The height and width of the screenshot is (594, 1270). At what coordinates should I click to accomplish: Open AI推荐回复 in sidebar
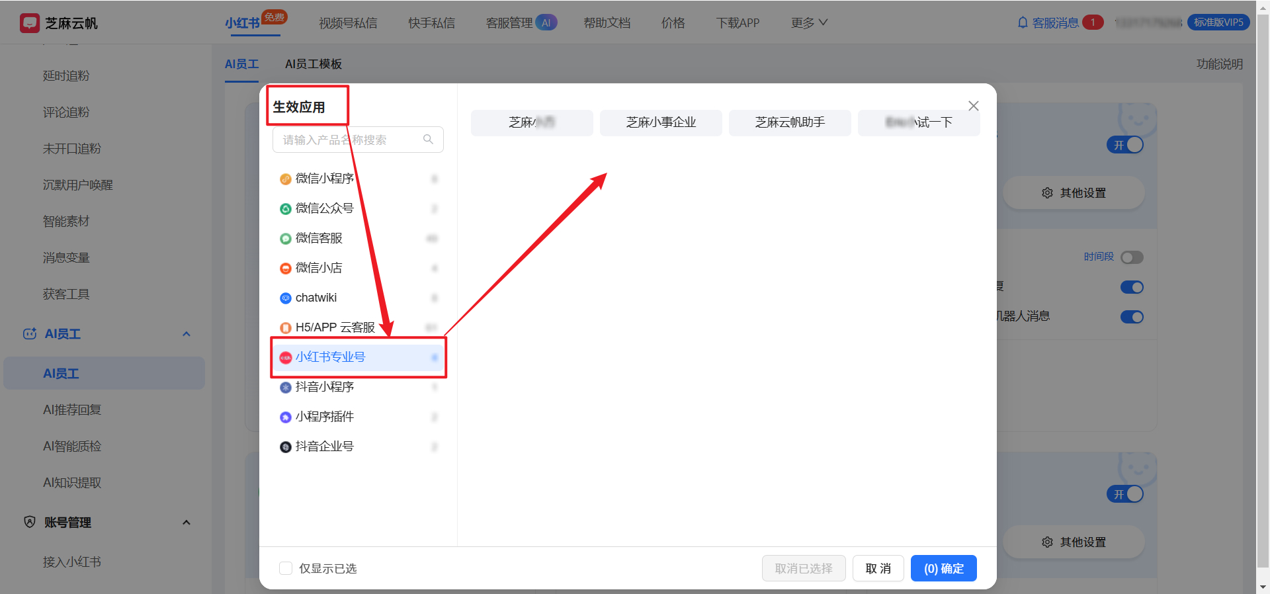click(72, 410)
